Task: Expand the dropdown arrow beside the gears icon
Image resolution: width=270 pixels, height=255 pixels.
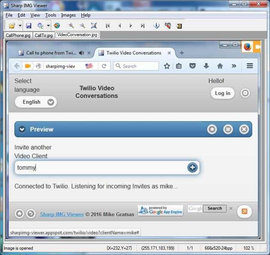Action: 48,26
